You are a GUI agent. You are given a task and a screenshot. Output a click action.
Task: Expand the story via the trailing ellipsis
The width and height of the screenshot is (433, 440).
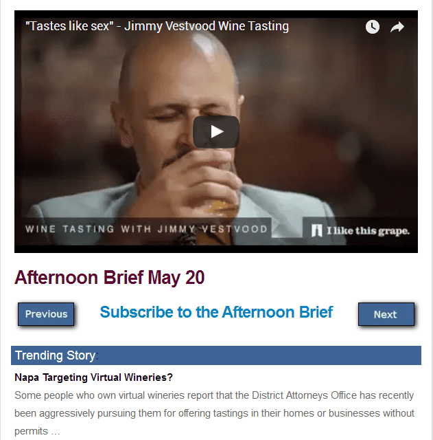(x=56, y=432)
